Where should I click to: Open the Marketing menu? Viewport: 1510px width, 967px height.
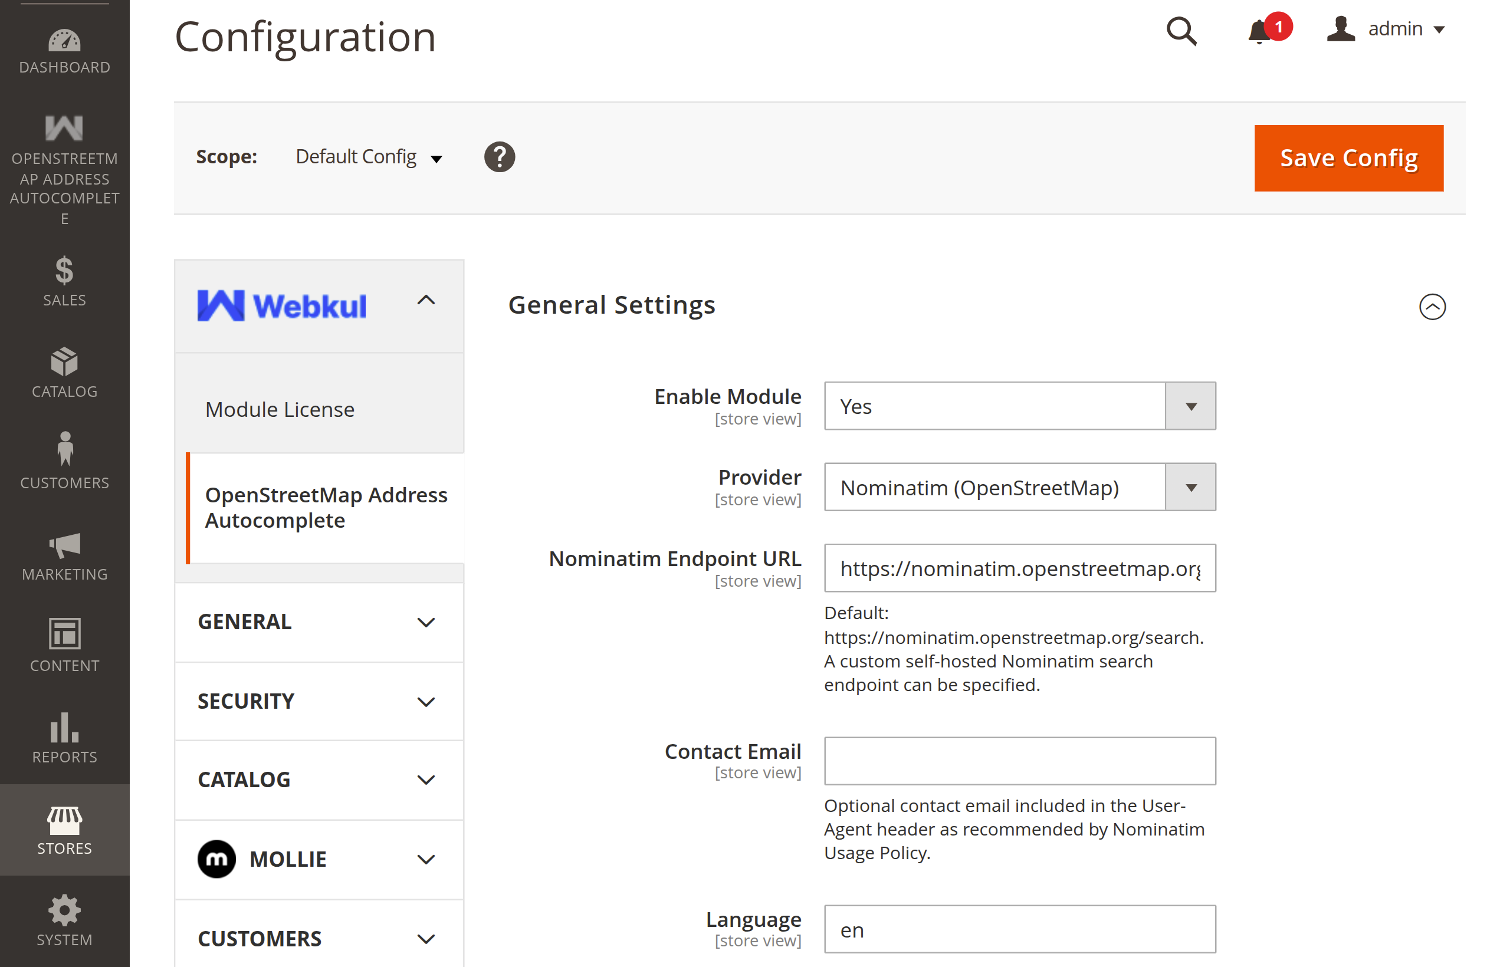[65, 557]
